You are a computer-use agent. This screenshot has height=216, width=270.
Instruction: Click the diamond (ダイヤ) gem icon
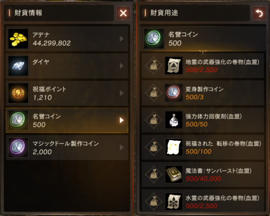[18, 66]
